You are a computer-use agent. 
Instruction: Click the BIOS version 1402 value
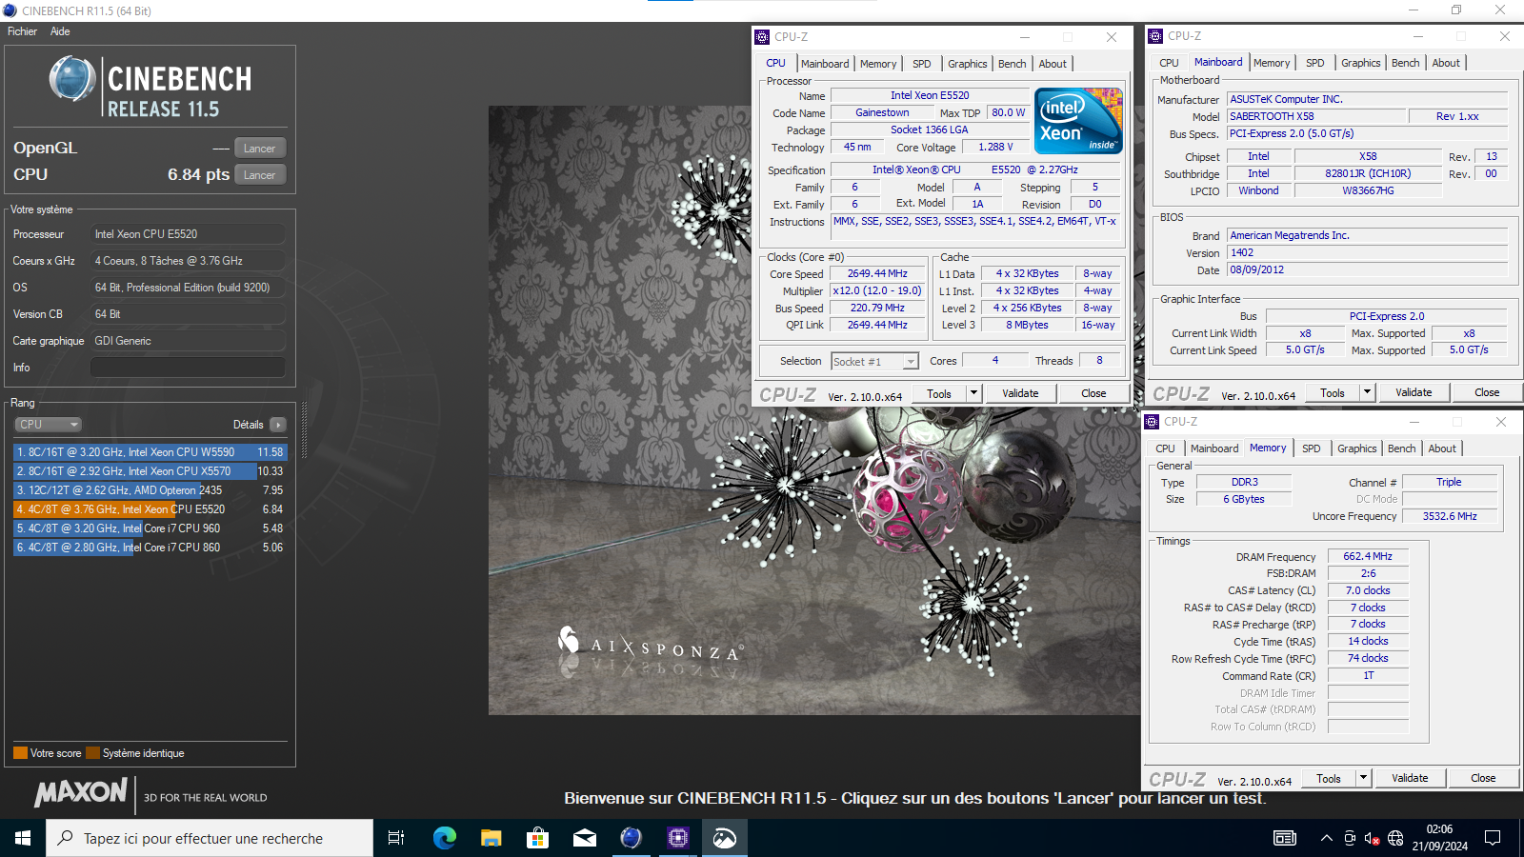(x=1367, y=253)
